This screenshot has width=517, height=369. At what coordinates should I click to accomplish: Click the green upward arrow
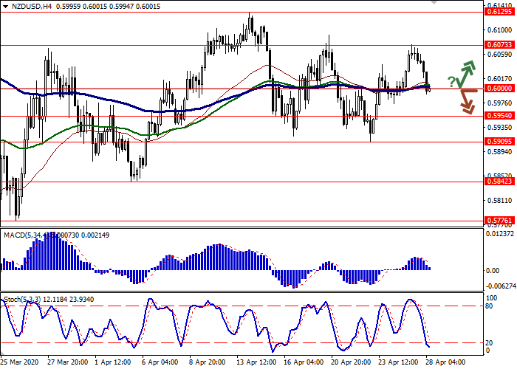point(465,72)
